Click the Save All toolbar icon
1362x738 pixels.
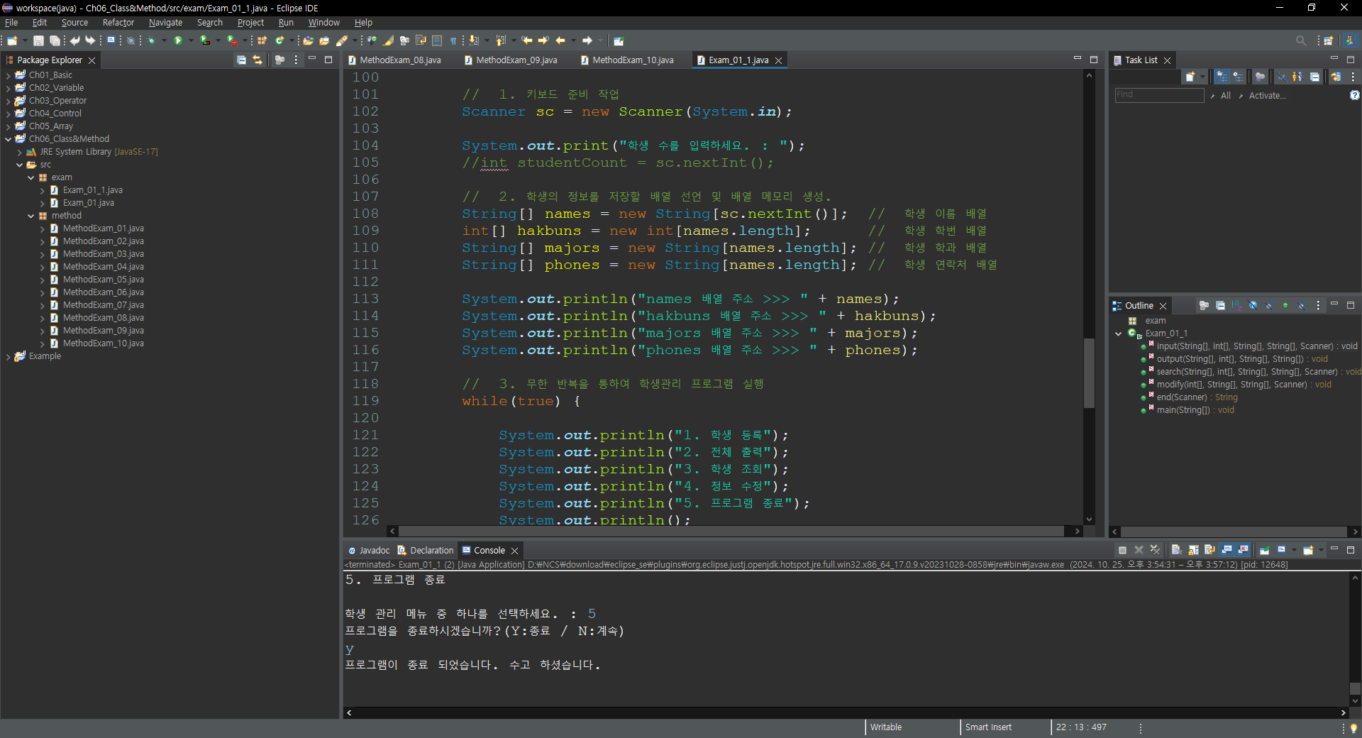[x=54, y=40]
